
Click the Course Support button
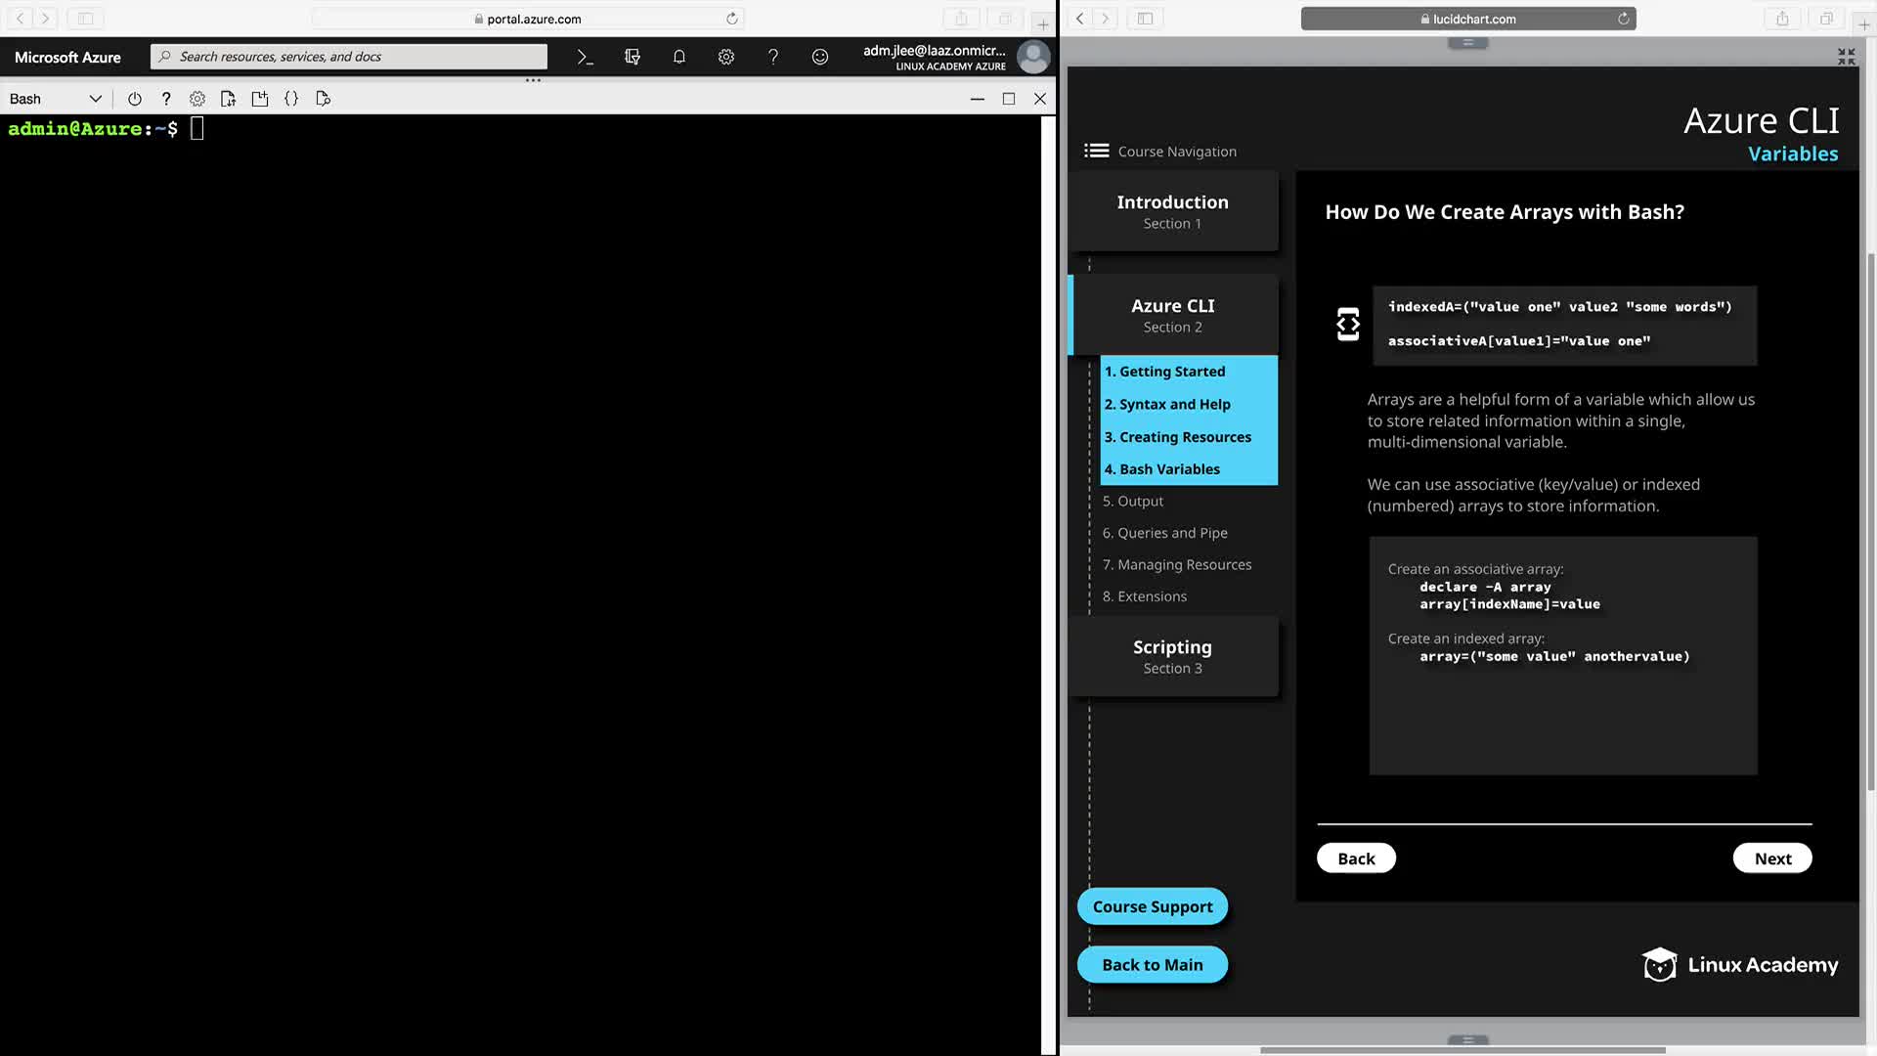pos(1153,906)
